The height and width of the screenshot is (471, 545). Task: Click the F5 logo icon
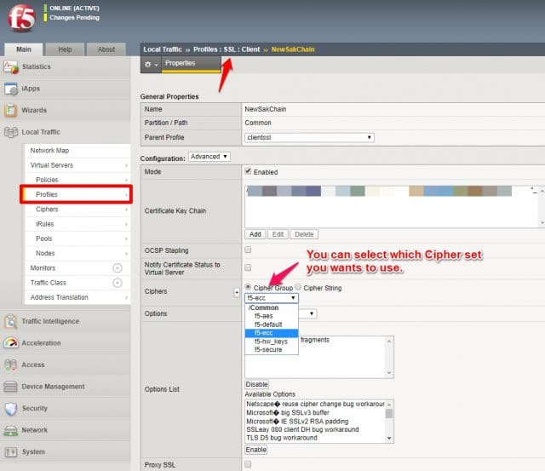click(x=20, y=17)
